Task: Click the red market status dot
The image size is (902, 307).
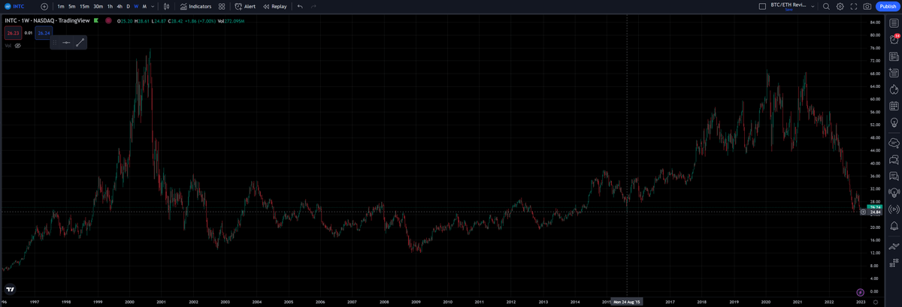Action: coord(108,21)
